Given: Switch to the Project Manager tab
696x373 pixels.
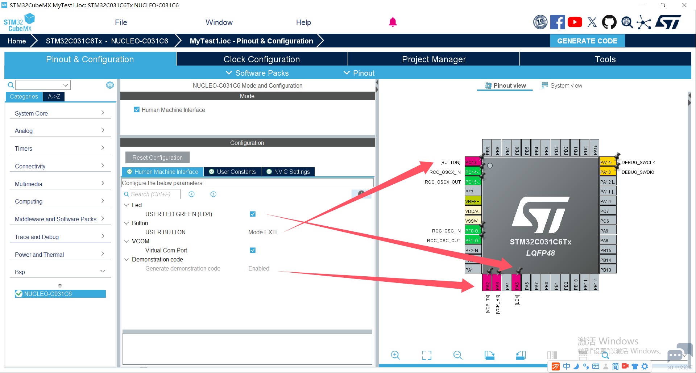Looking at the screenshot, I should (x=434, y=59).
